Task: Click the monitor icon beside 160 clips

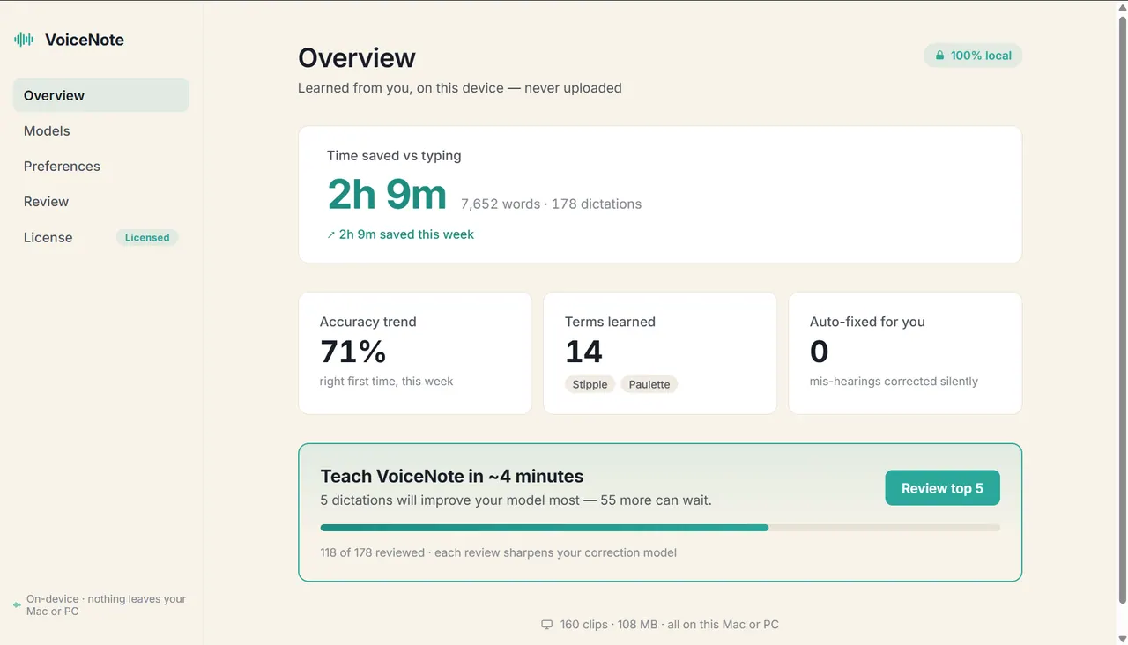Action: coord(546,625)
